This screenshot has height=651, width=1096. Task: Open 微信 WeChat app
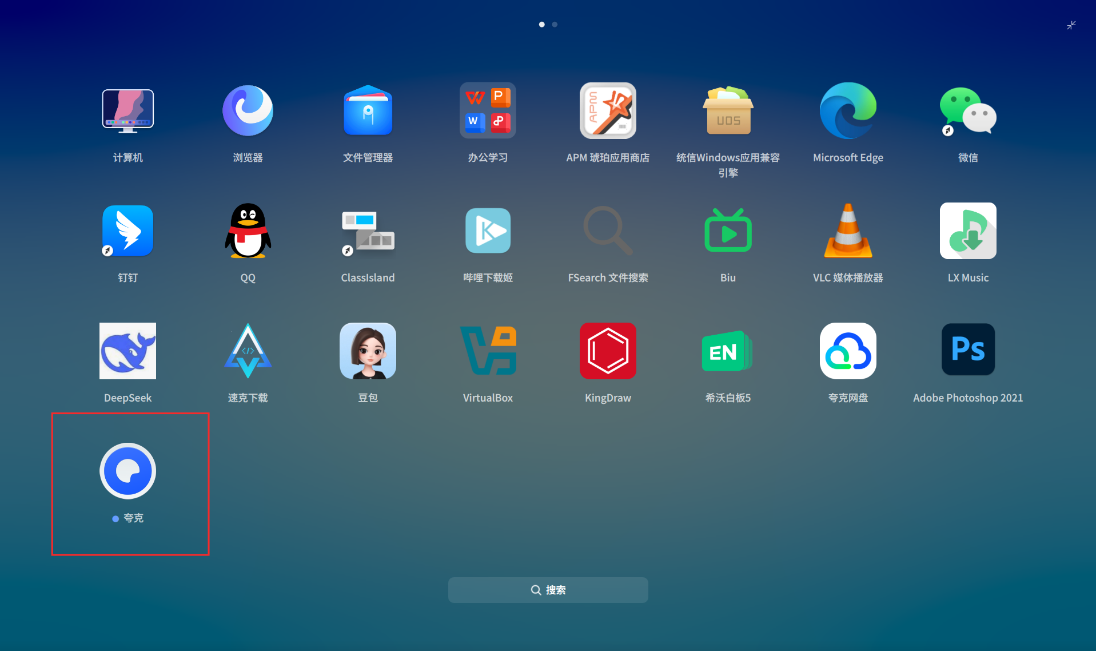(x=968, y=111)
